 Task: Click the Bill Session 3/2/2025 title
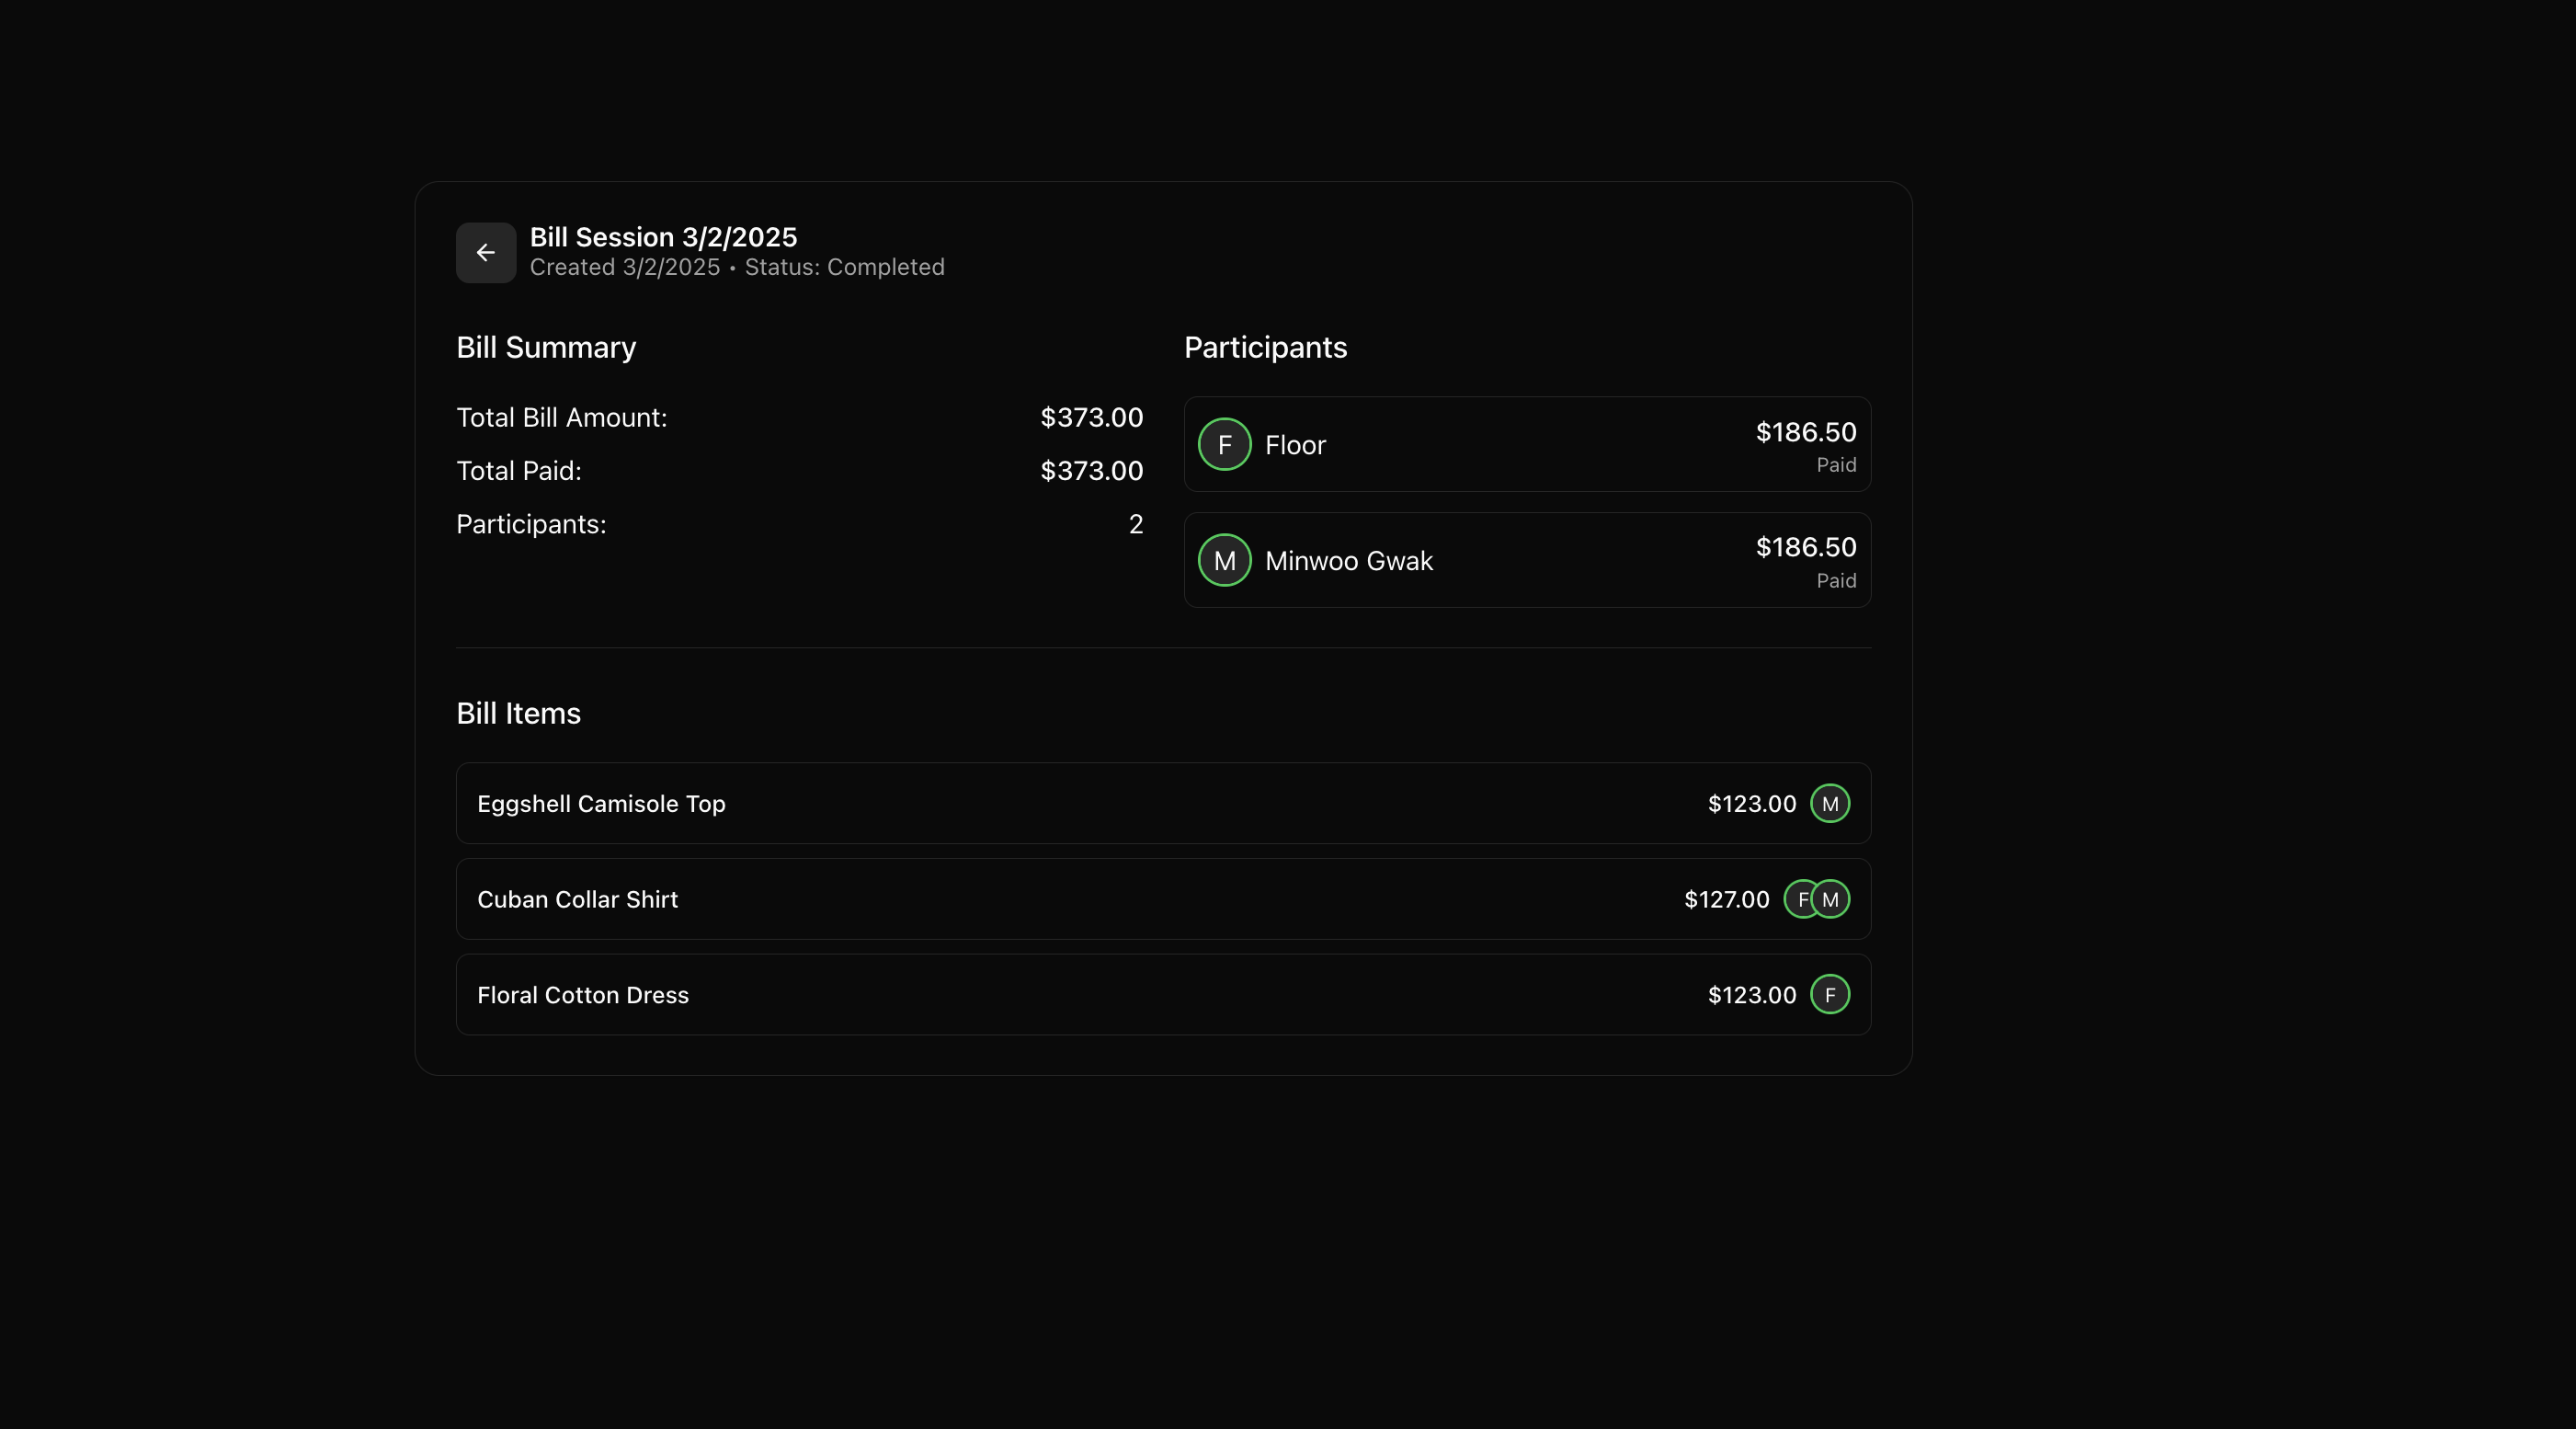pos(663,237)
